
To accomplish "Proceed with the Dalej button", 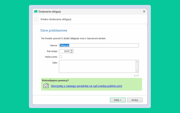I will (x=118, y=100).
